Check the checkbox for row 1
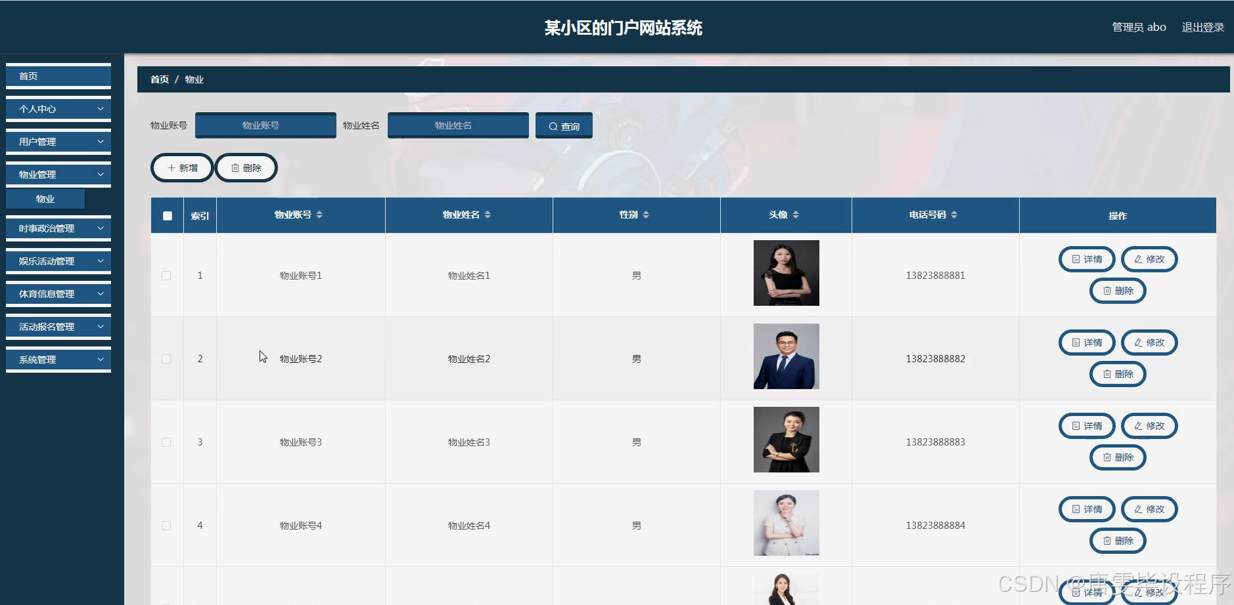Viewport: 1234px width, 605px height. click(x=166, y=276)
